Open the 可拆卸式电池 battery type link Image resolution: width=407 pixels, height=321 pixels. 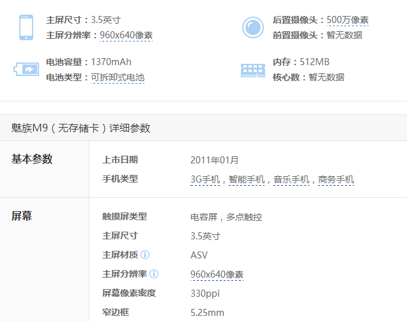(118, 77)
